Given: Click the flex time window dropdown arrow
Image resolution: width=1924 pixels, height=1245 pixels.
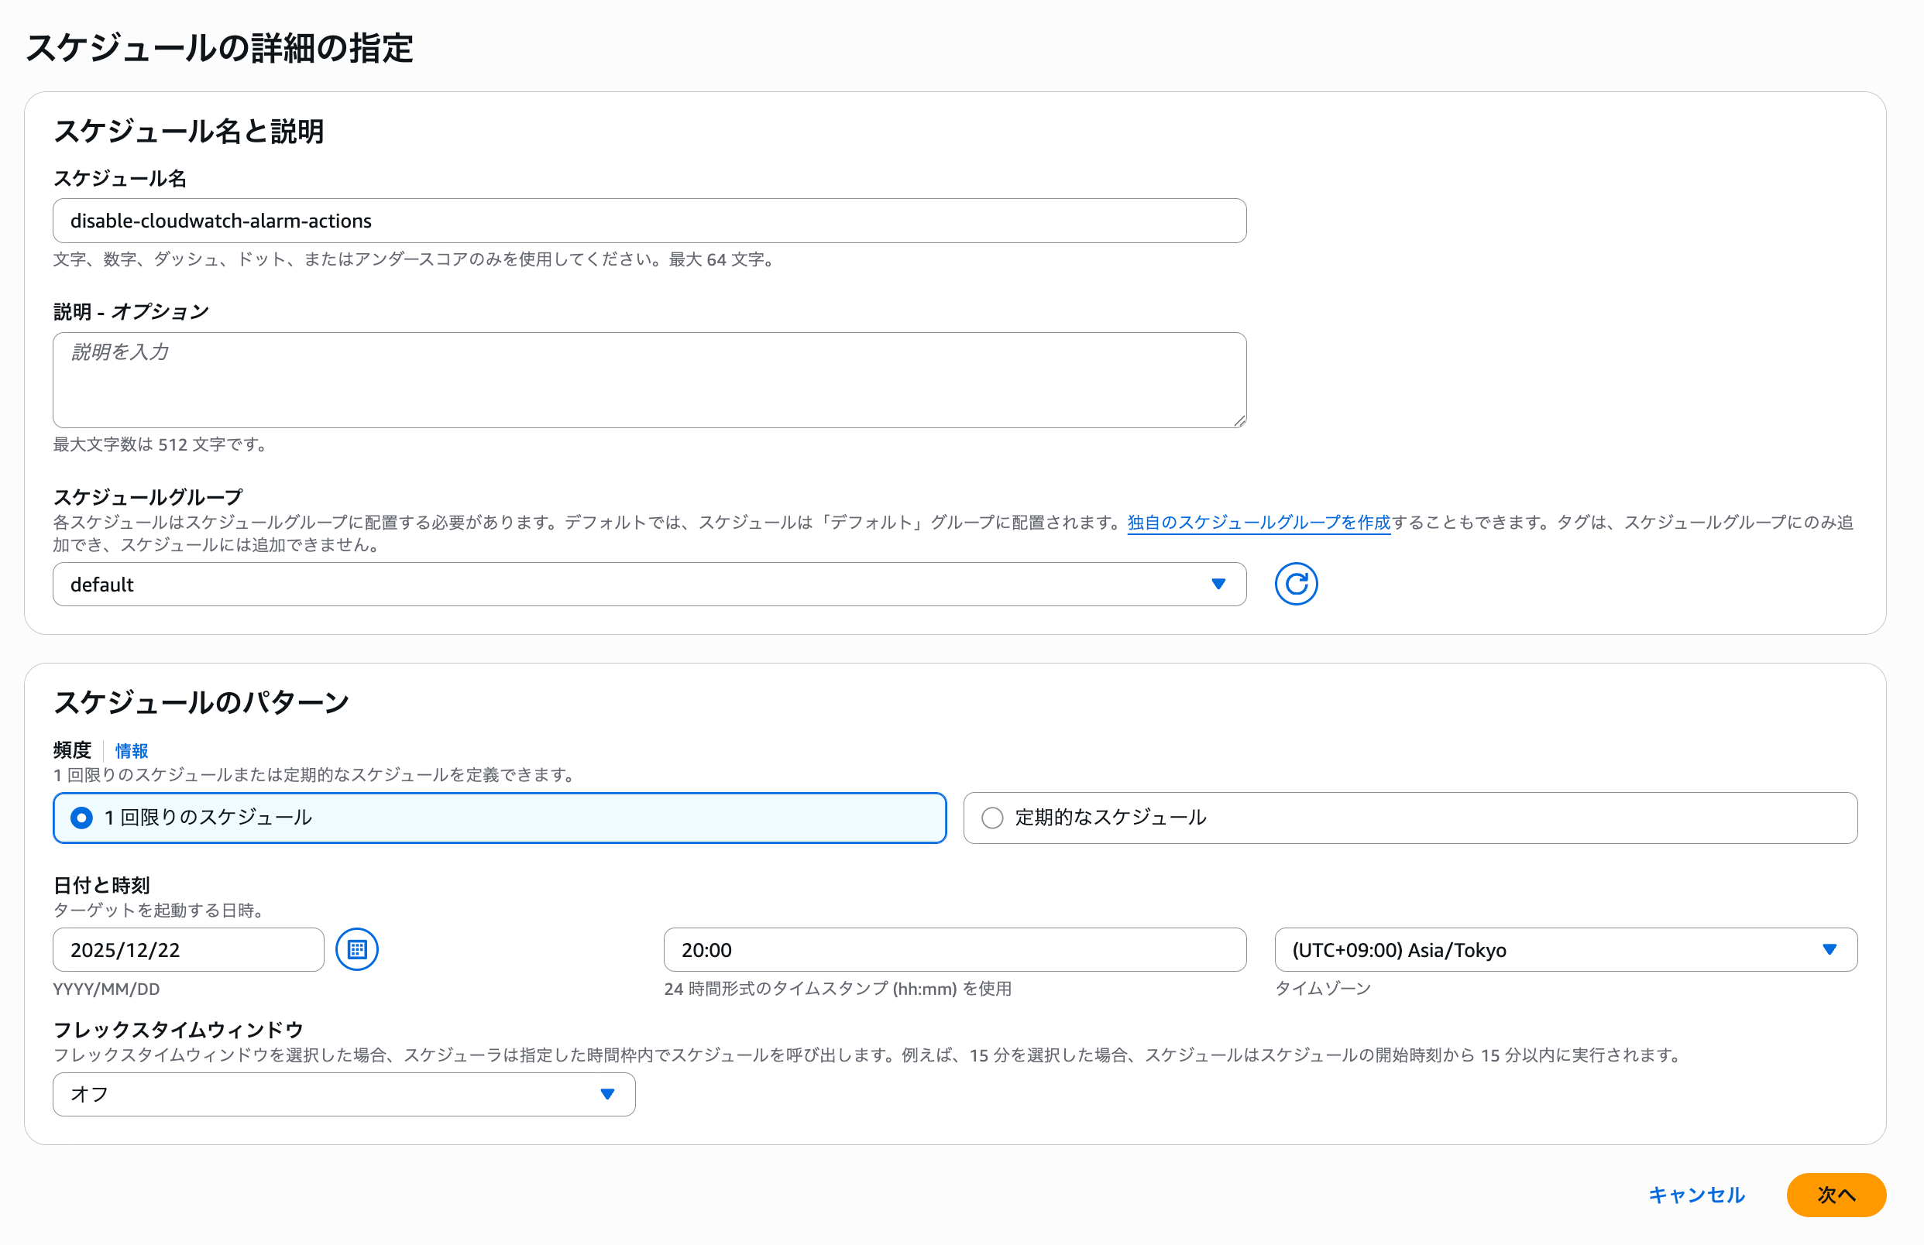Looking at the screenshot, I should point(608,1094).
